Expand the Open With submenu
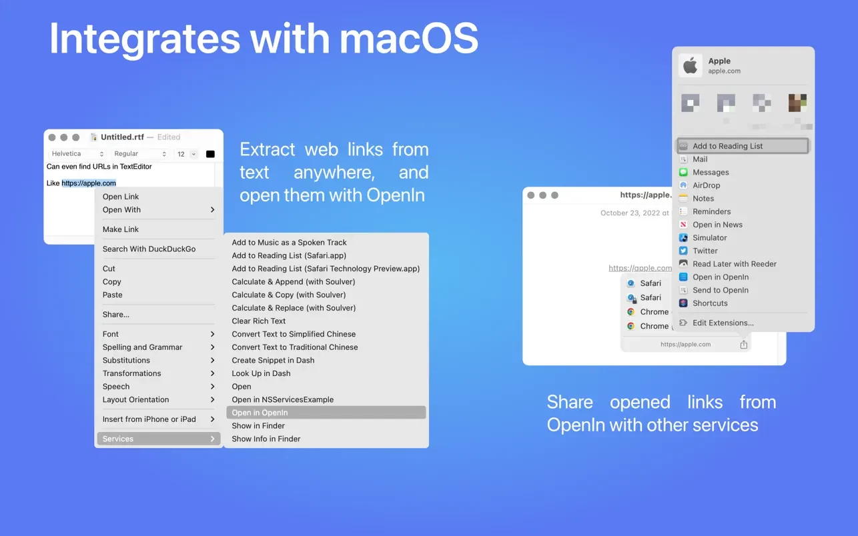Viewport: 858px width, 536px height. [x=158, y=209]
